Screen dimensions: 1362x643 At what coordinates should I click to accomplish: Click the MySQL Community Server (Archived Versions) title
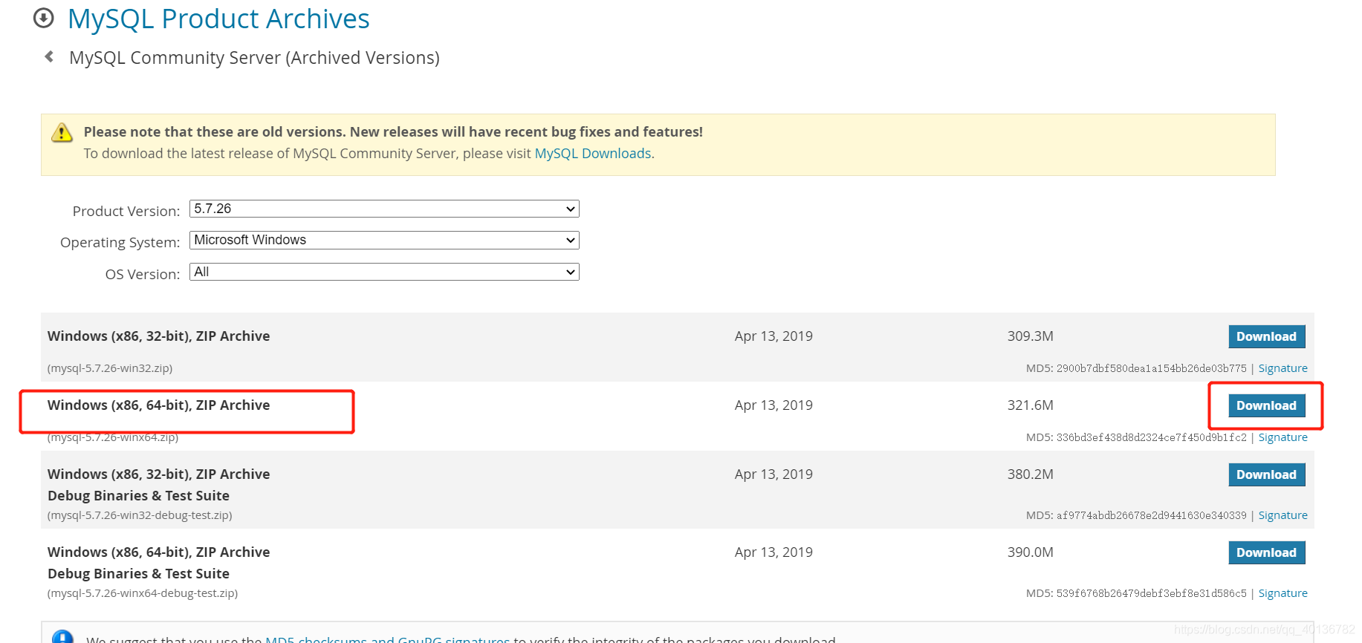(x=254, y=58)
